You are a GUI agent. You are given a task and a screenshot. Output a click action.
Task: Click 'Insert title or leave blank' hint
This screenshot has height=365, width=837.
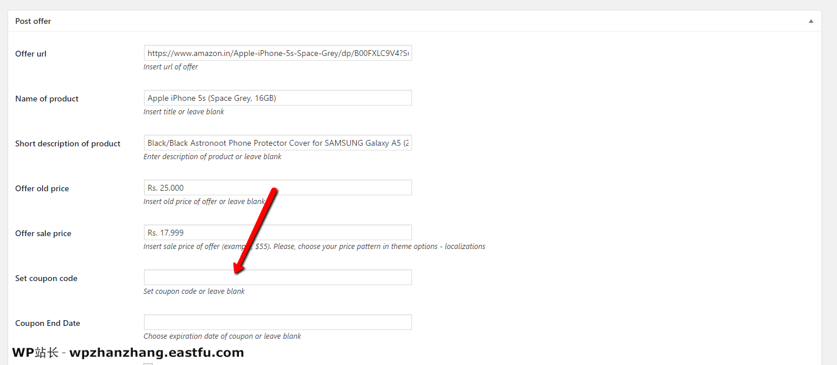(184, 112)
